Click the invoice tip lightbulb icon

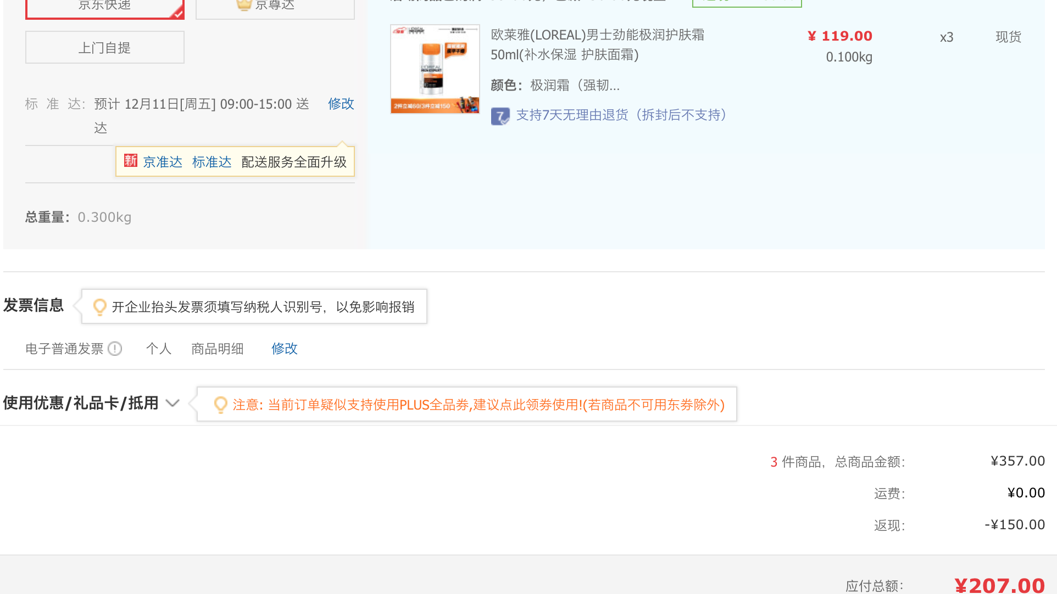(99, 307)
